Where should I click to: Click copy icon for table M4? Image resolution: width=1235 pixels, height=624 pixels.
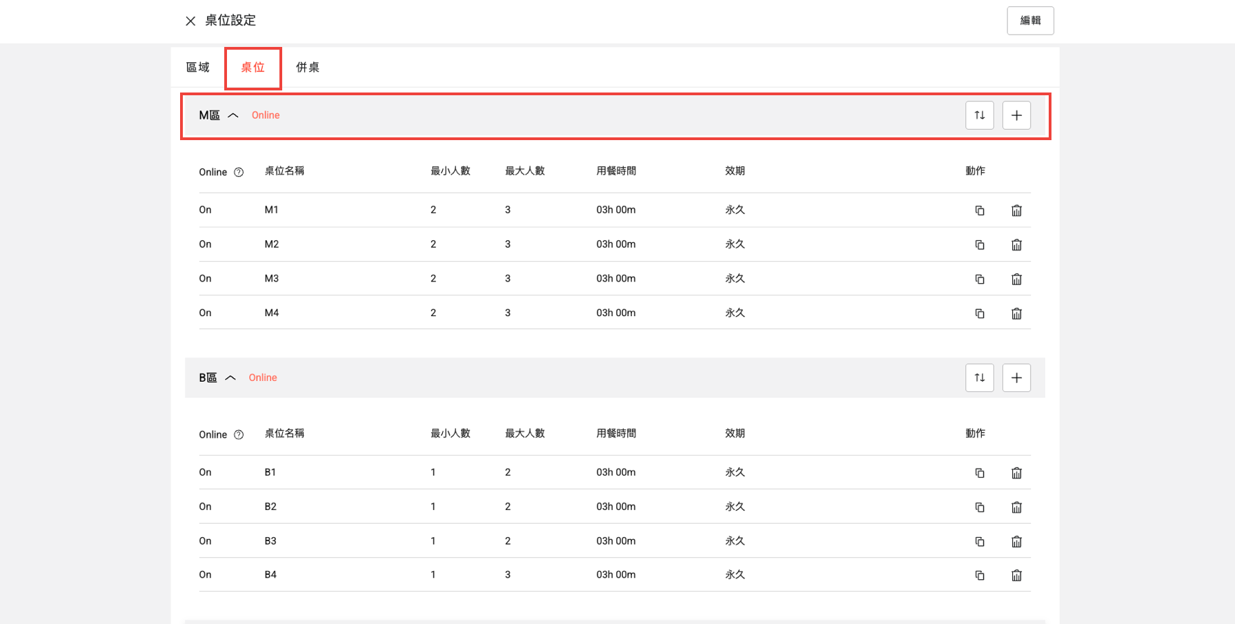pyautogui.click(x=979, y=313)
